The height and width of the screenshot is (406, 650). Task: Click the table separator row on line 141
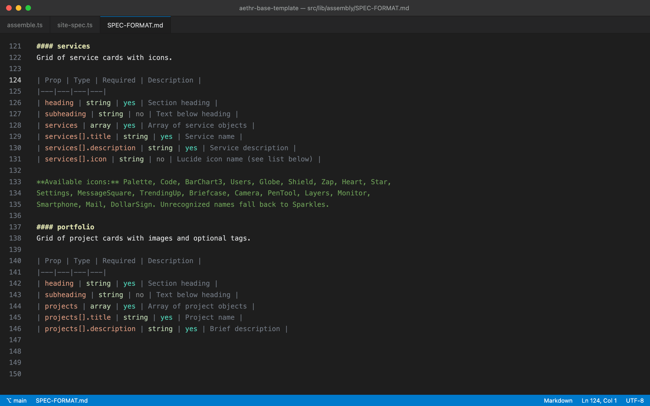pos(71,272)
